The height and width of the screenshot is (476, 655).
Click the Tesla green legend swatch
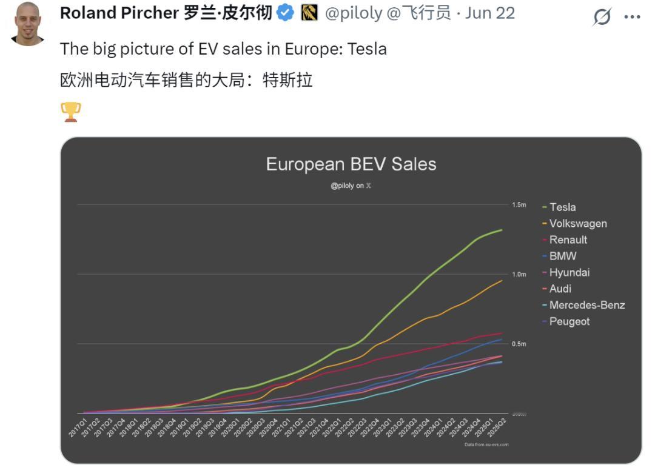coord(544,207)
